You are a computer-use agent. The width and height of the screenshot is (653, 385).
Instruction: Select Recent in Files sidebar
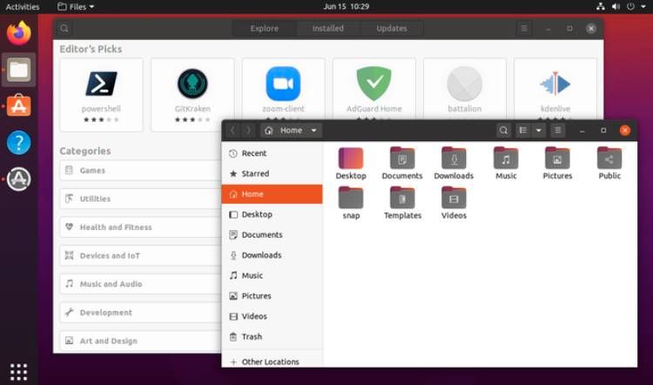tap(272, 153)
